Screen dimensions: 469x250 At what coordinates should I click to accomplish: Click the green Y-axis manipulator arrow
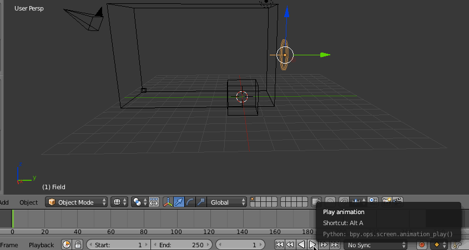pyautogui.click(x=325, y=55)
